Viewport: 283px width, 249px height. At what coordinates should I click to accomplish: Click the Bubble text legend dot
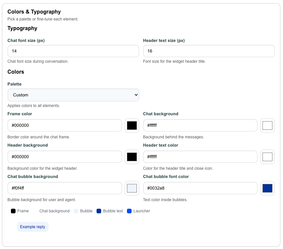(x=99, y=211)
